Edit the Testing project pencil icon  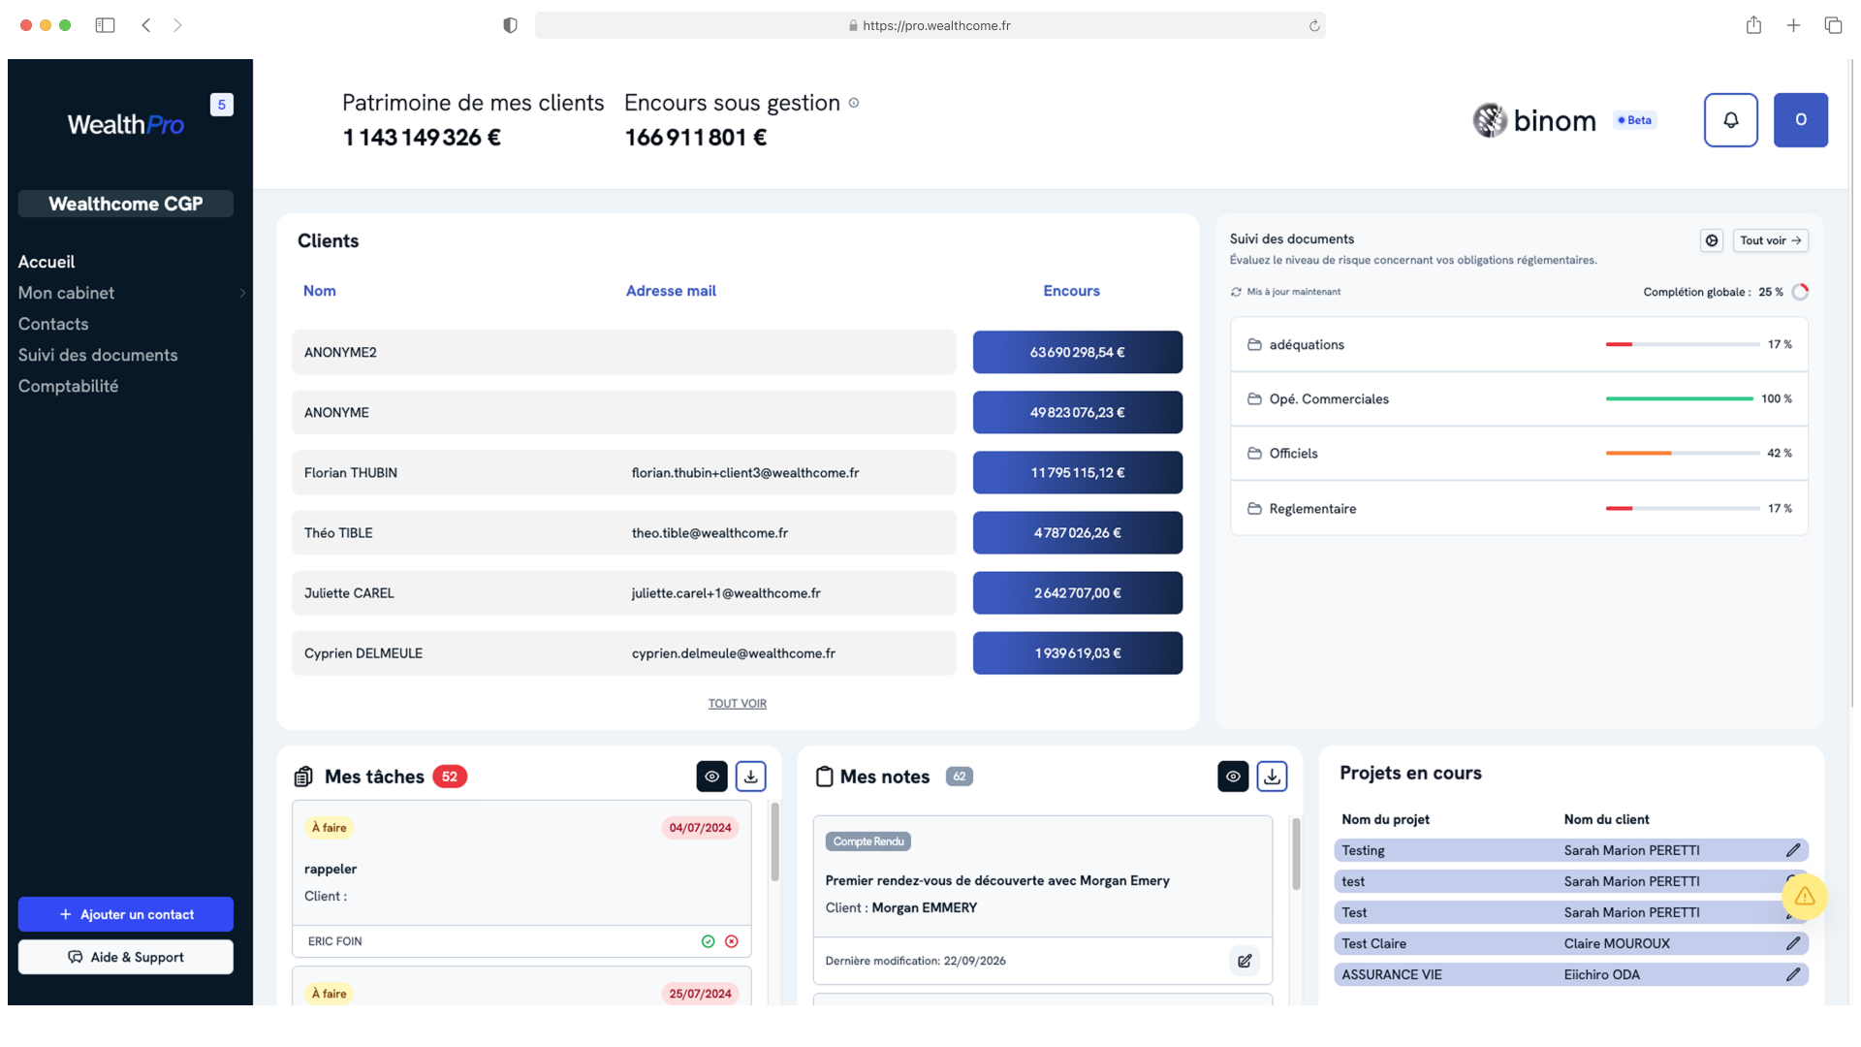[1793, 850]
